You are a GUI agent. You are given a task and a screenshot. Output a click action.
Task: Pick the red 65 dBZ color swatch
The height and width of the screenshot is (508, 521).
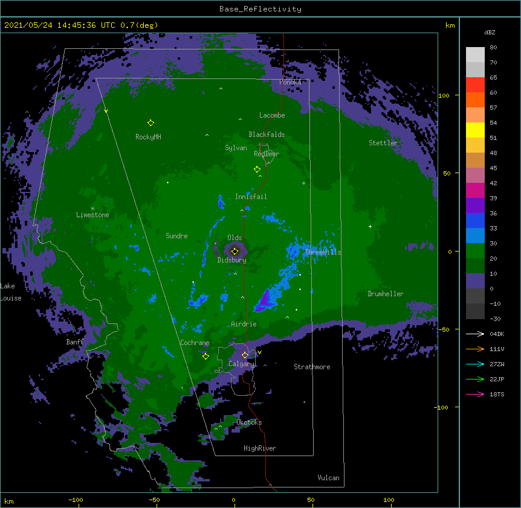475,84
